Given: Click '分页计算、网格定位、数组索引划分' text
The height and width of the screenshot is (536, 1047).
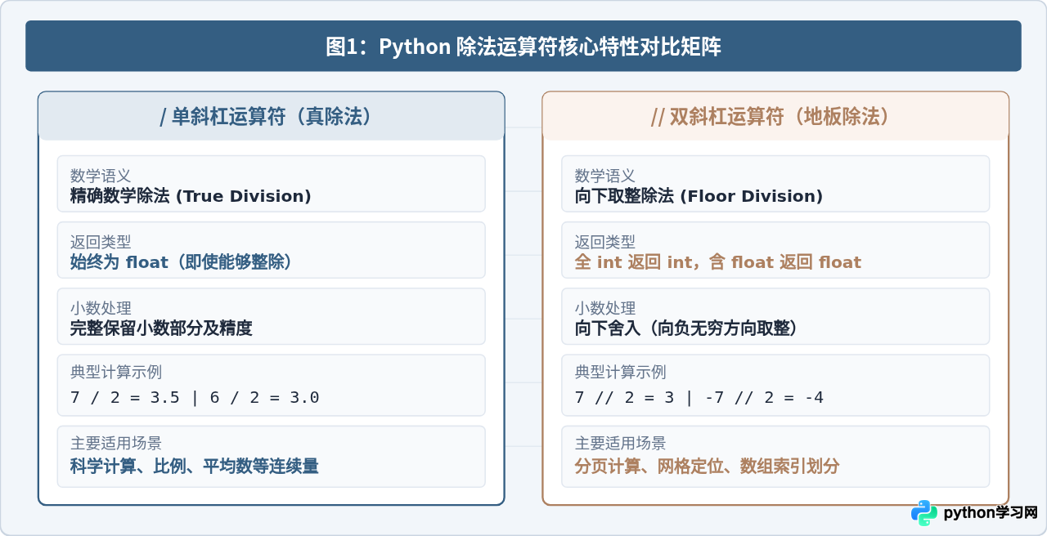Looking at the screenshot, I should pyautogui.click(x=708, y=467).
